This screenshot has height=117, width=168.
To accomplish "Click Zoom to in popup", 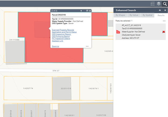I will pyautogui.click(x=55, y=46).
